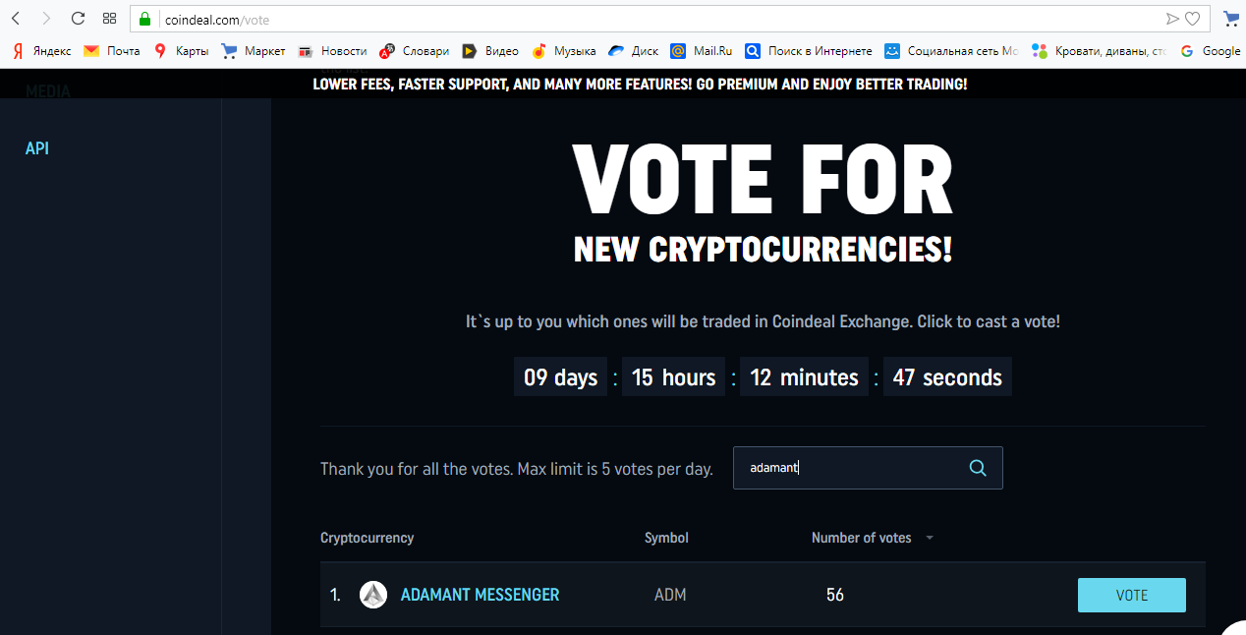
Task: Open the MEDIA sidebar menu item
Action: tap(48, 91)
